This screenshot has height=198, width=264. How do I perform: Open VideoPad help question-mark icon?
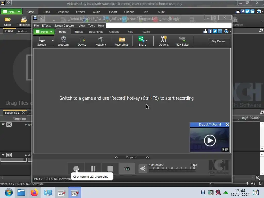[x=259, y=11]
